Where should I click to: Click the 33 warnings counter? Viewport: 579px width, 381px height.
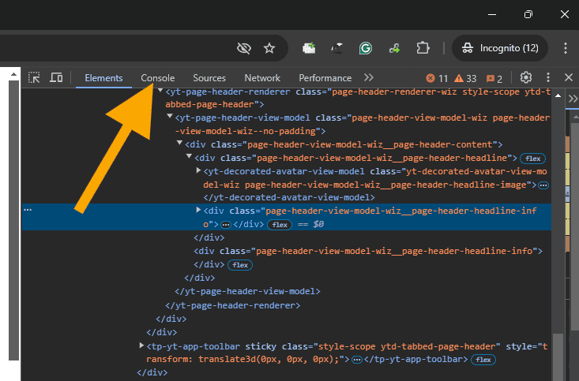(465, 78)
